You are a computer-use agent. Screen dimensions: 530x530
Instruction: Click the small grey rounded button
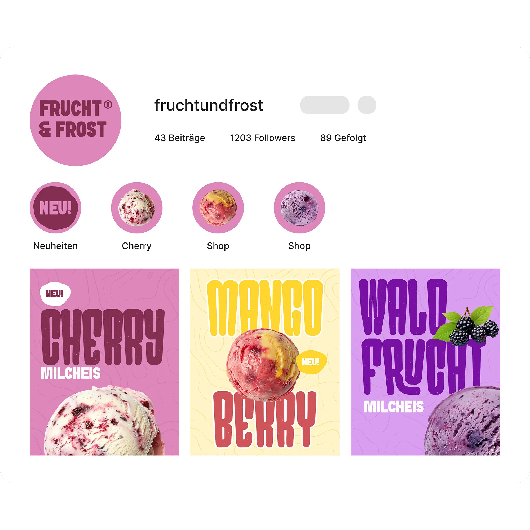point(366,105)
